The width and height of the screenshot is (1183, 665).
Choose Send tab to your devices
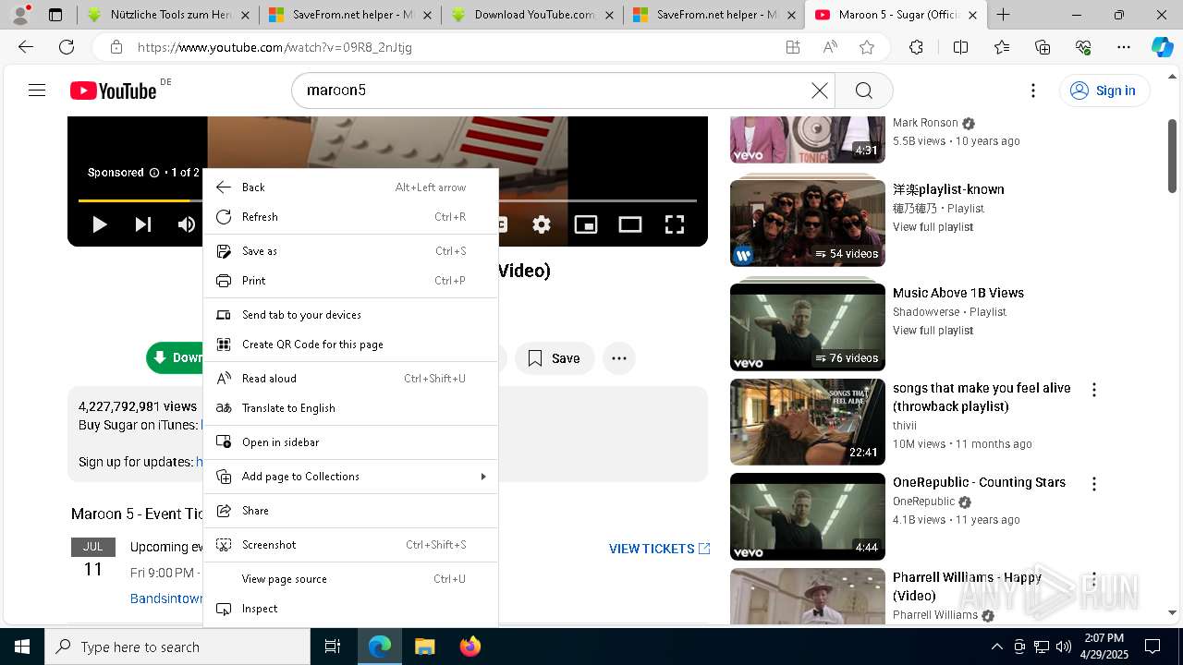point(350,315)
